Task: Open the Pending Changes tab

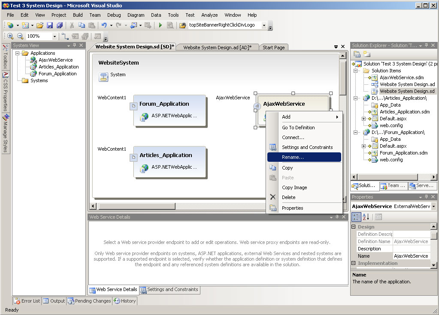Action: pos(90,301)
